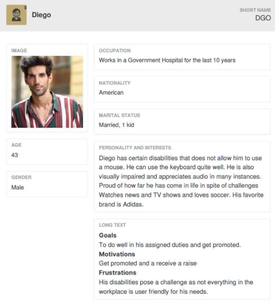Click the Motivations heading

pyautogui.click(x=117, y=254)
